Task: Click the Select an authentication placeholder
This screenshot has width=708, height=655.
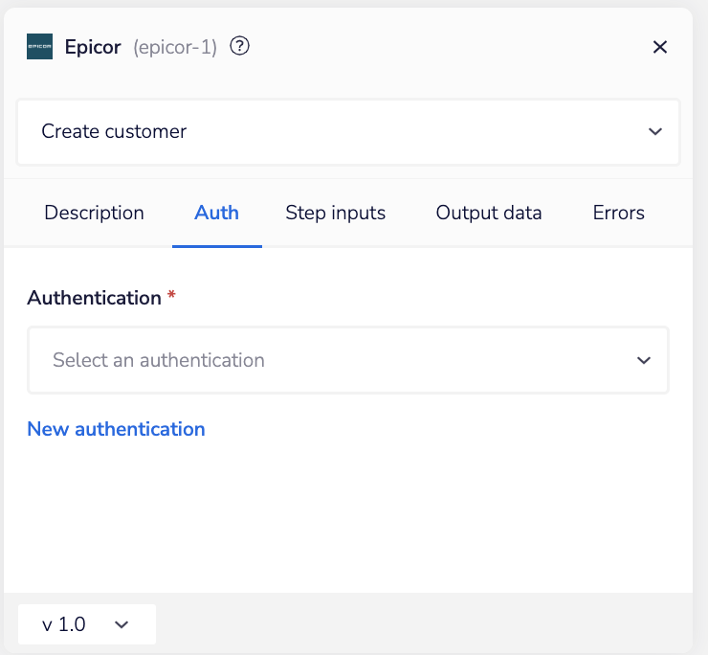Action: (159, 360)
